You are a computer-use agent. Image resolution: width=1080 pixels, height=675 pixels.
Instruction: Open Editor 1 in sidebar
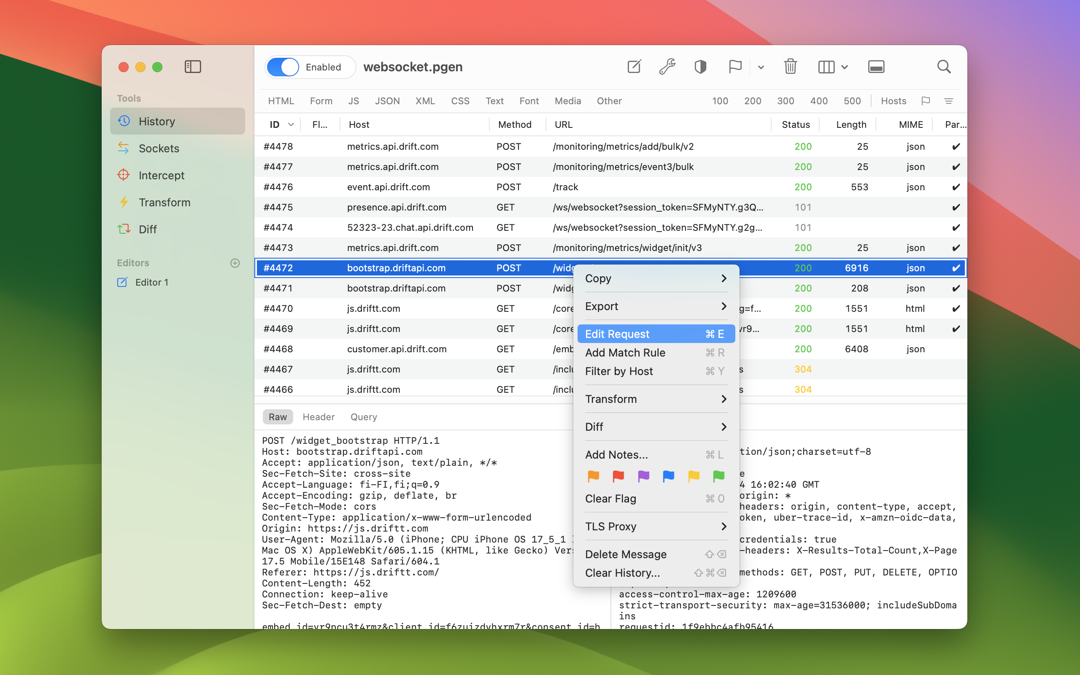[178, 282]
